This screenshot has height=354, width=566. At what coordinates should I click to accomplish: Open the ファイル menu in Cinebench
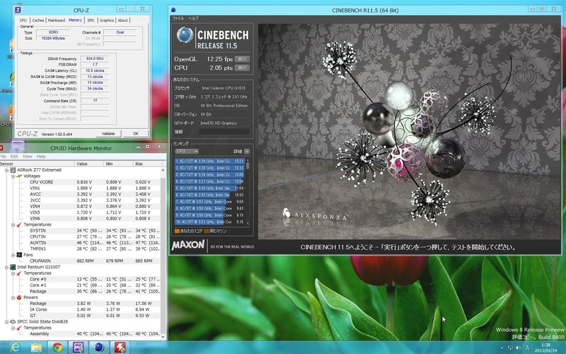pyautogui.click(x=178, y=18)
